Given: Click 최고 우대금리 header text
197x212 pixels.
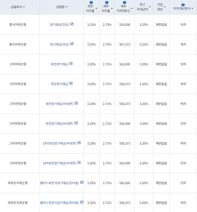Looking at the screenshot, I should click(142, 7).
